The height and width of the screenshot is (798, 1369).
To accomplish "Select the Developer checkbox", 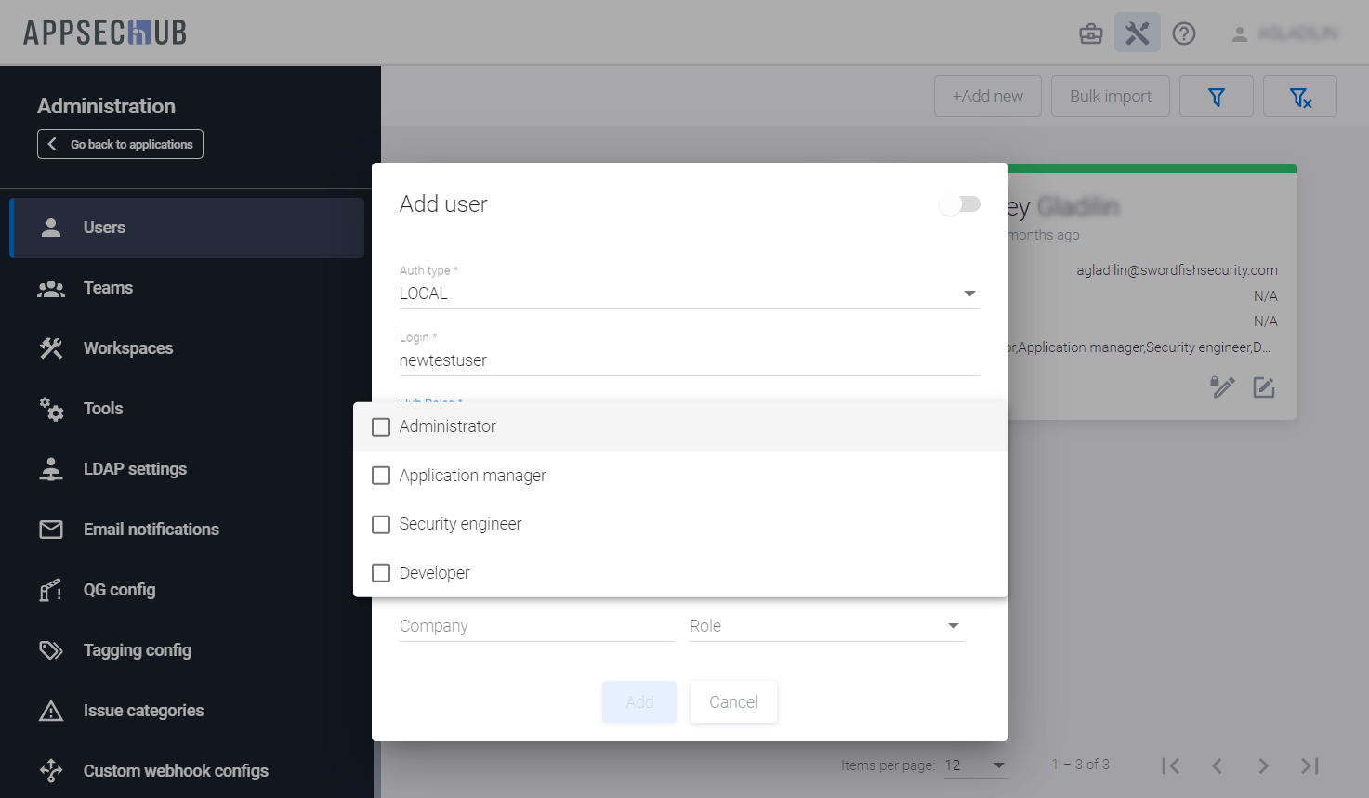I will point(381,573).
